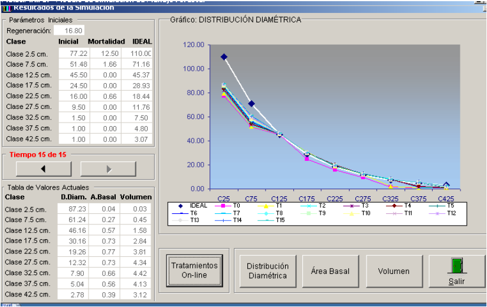Switch to the Área Basal graph
The height and width of the screenshot is (307, 487).
pos(330,271)
